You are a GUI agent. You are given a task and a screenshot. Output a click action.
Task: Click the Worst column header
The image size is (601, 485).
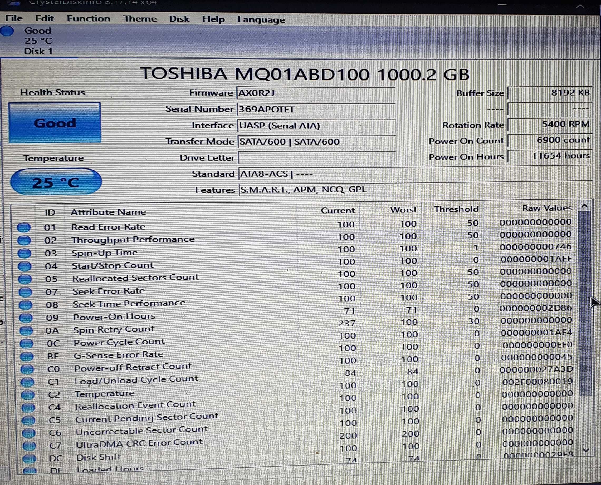click(403, 210)
